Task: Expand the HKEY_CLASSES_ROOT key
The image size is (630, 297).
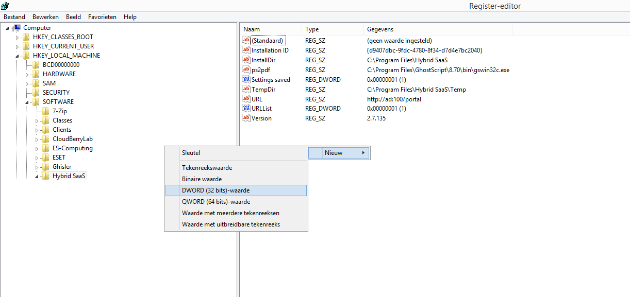Action: point(17,37)
